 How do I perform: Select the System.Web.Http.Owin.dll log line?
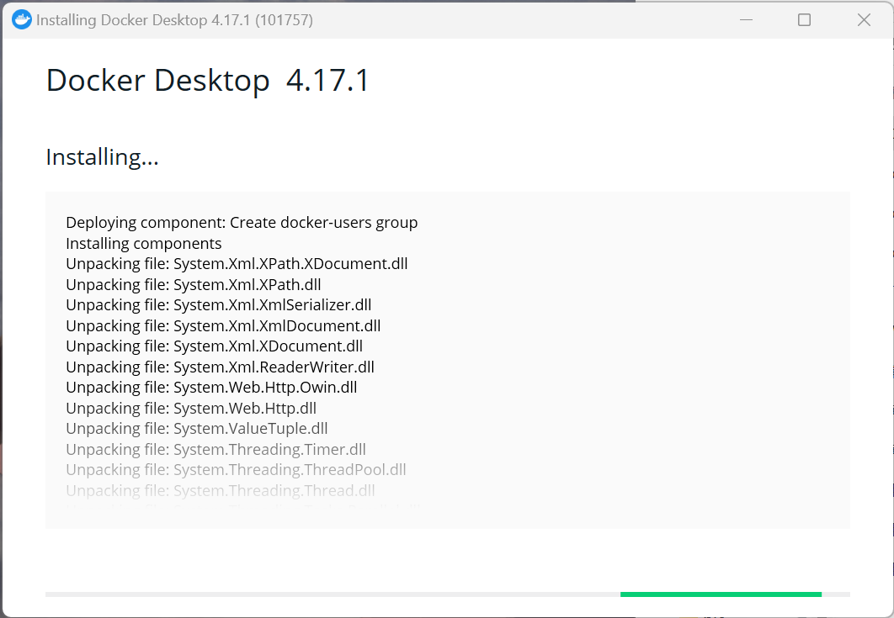pos(211,388)
